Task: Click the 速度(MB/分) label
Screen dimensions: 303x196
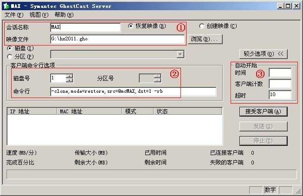Action: (x=21, y=153)
